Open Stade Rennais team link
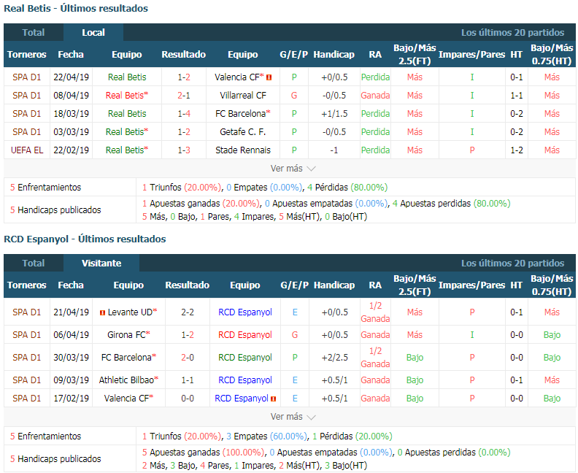578x473 pixels. [x=243, y=150]
